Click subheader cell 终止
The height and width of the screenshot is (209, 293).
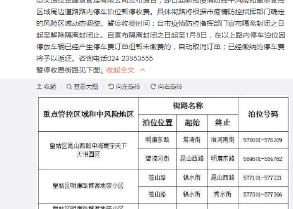[x=223, y=123]
